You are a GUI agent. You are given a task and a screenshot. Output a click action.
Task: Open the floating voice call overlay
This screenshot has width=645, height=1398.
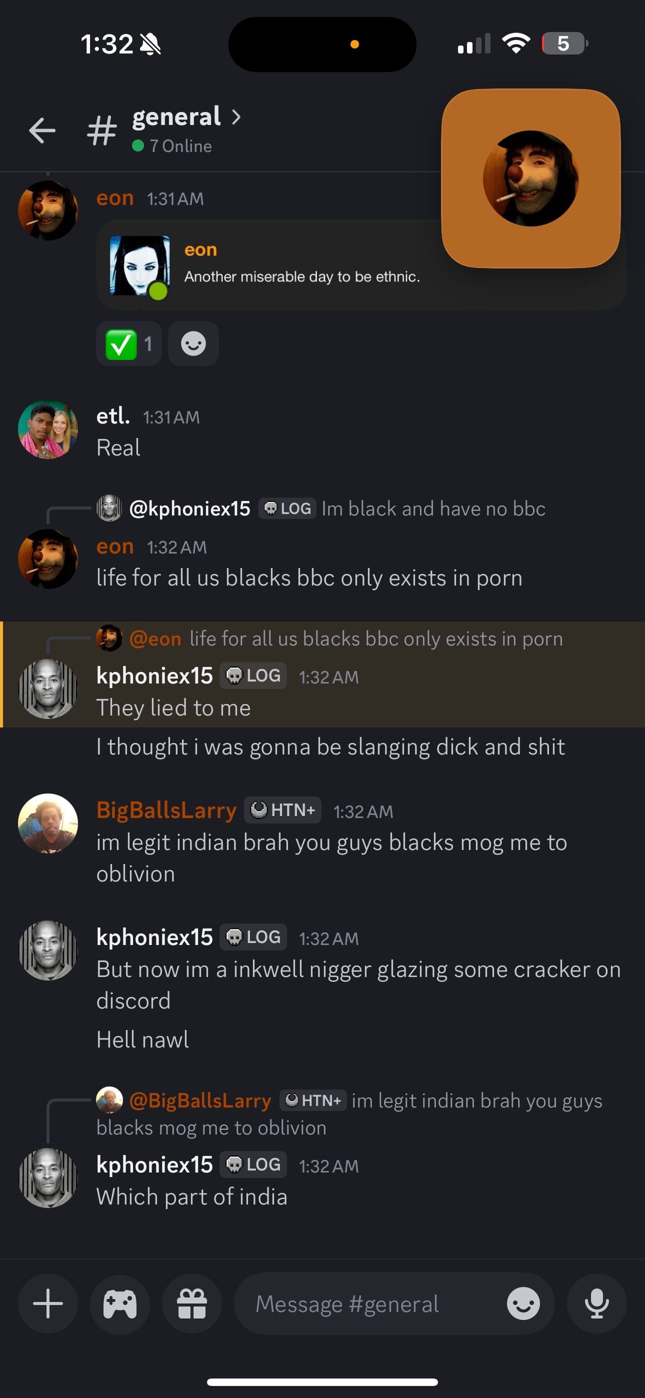pos(530,178)
